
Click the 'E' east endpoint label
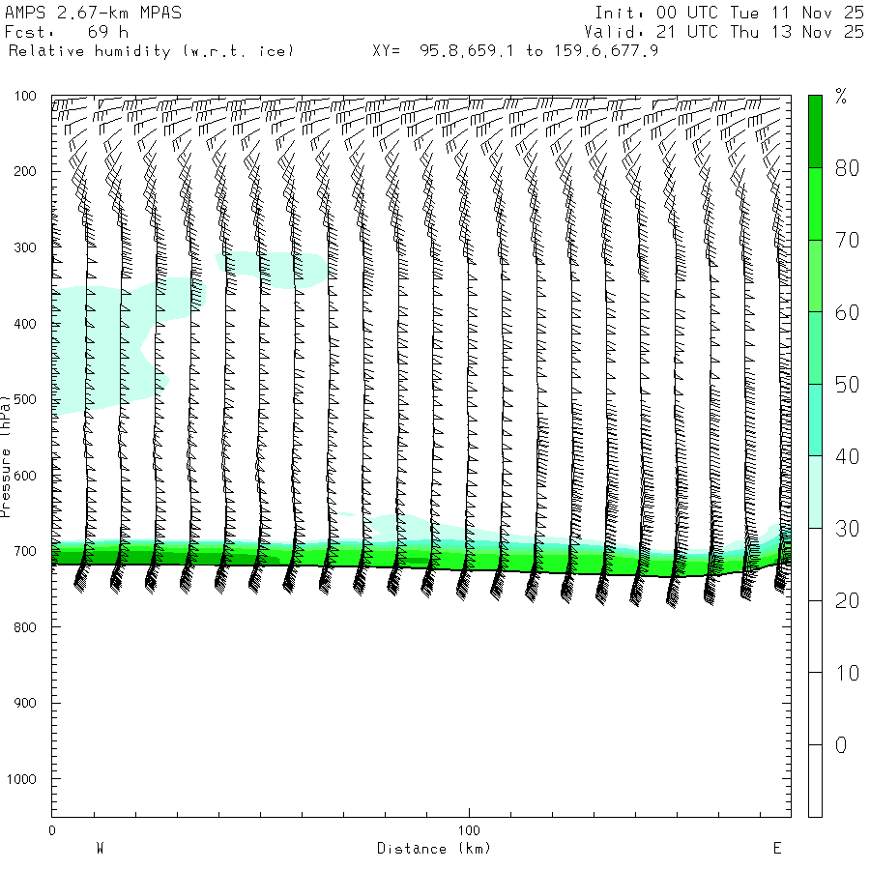(x=776, y=849)
